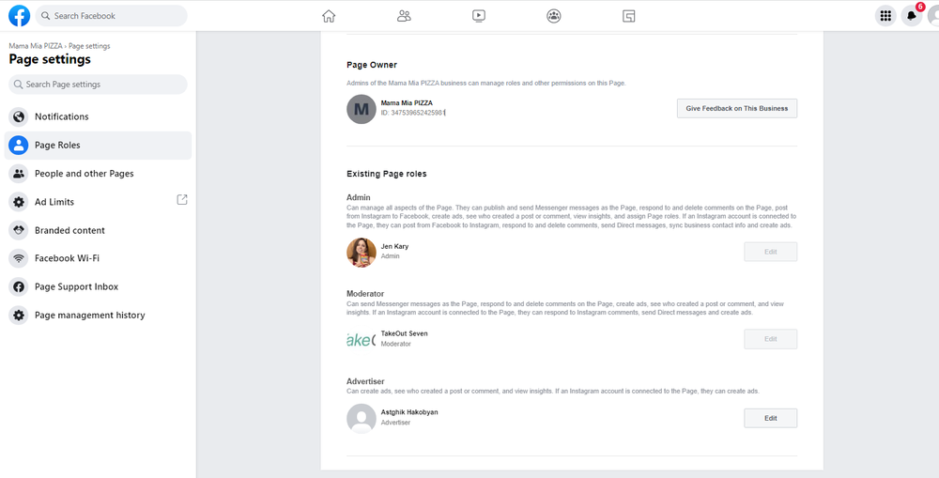Screen dimensions: 939x478
Task: Open Facebook Wi-Fi settings
Action: coord(67,258)
